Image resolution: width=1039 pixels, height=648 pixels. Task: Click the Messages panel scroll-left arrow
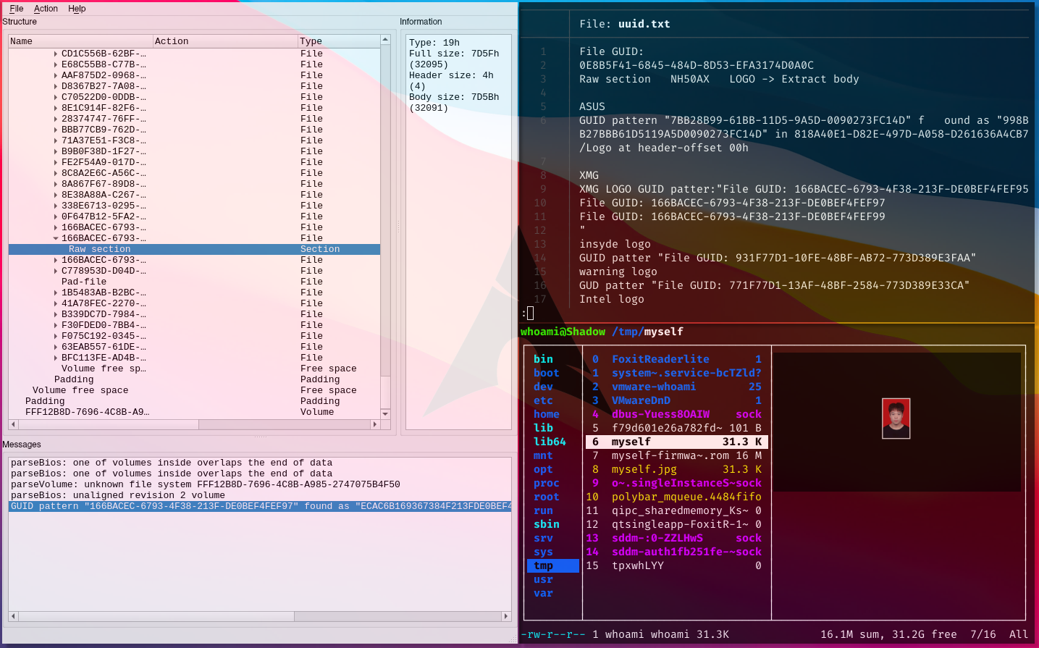(13, 616)
